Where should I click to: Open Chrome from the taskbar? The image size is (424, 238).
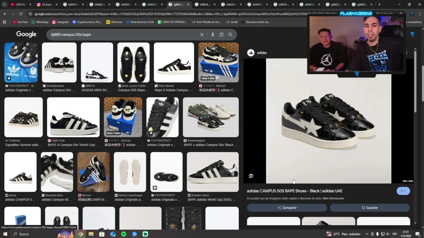[x=80, y=234]
